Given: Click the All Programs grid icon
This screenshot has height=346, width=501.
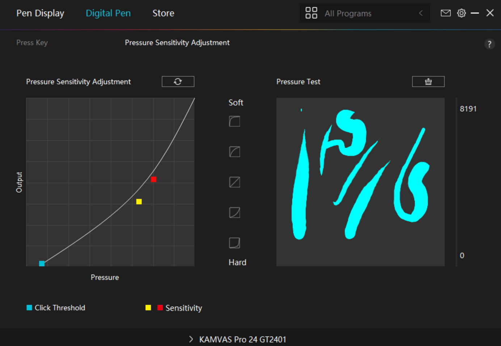Looking at the screenshot, I should click(311, 13).
